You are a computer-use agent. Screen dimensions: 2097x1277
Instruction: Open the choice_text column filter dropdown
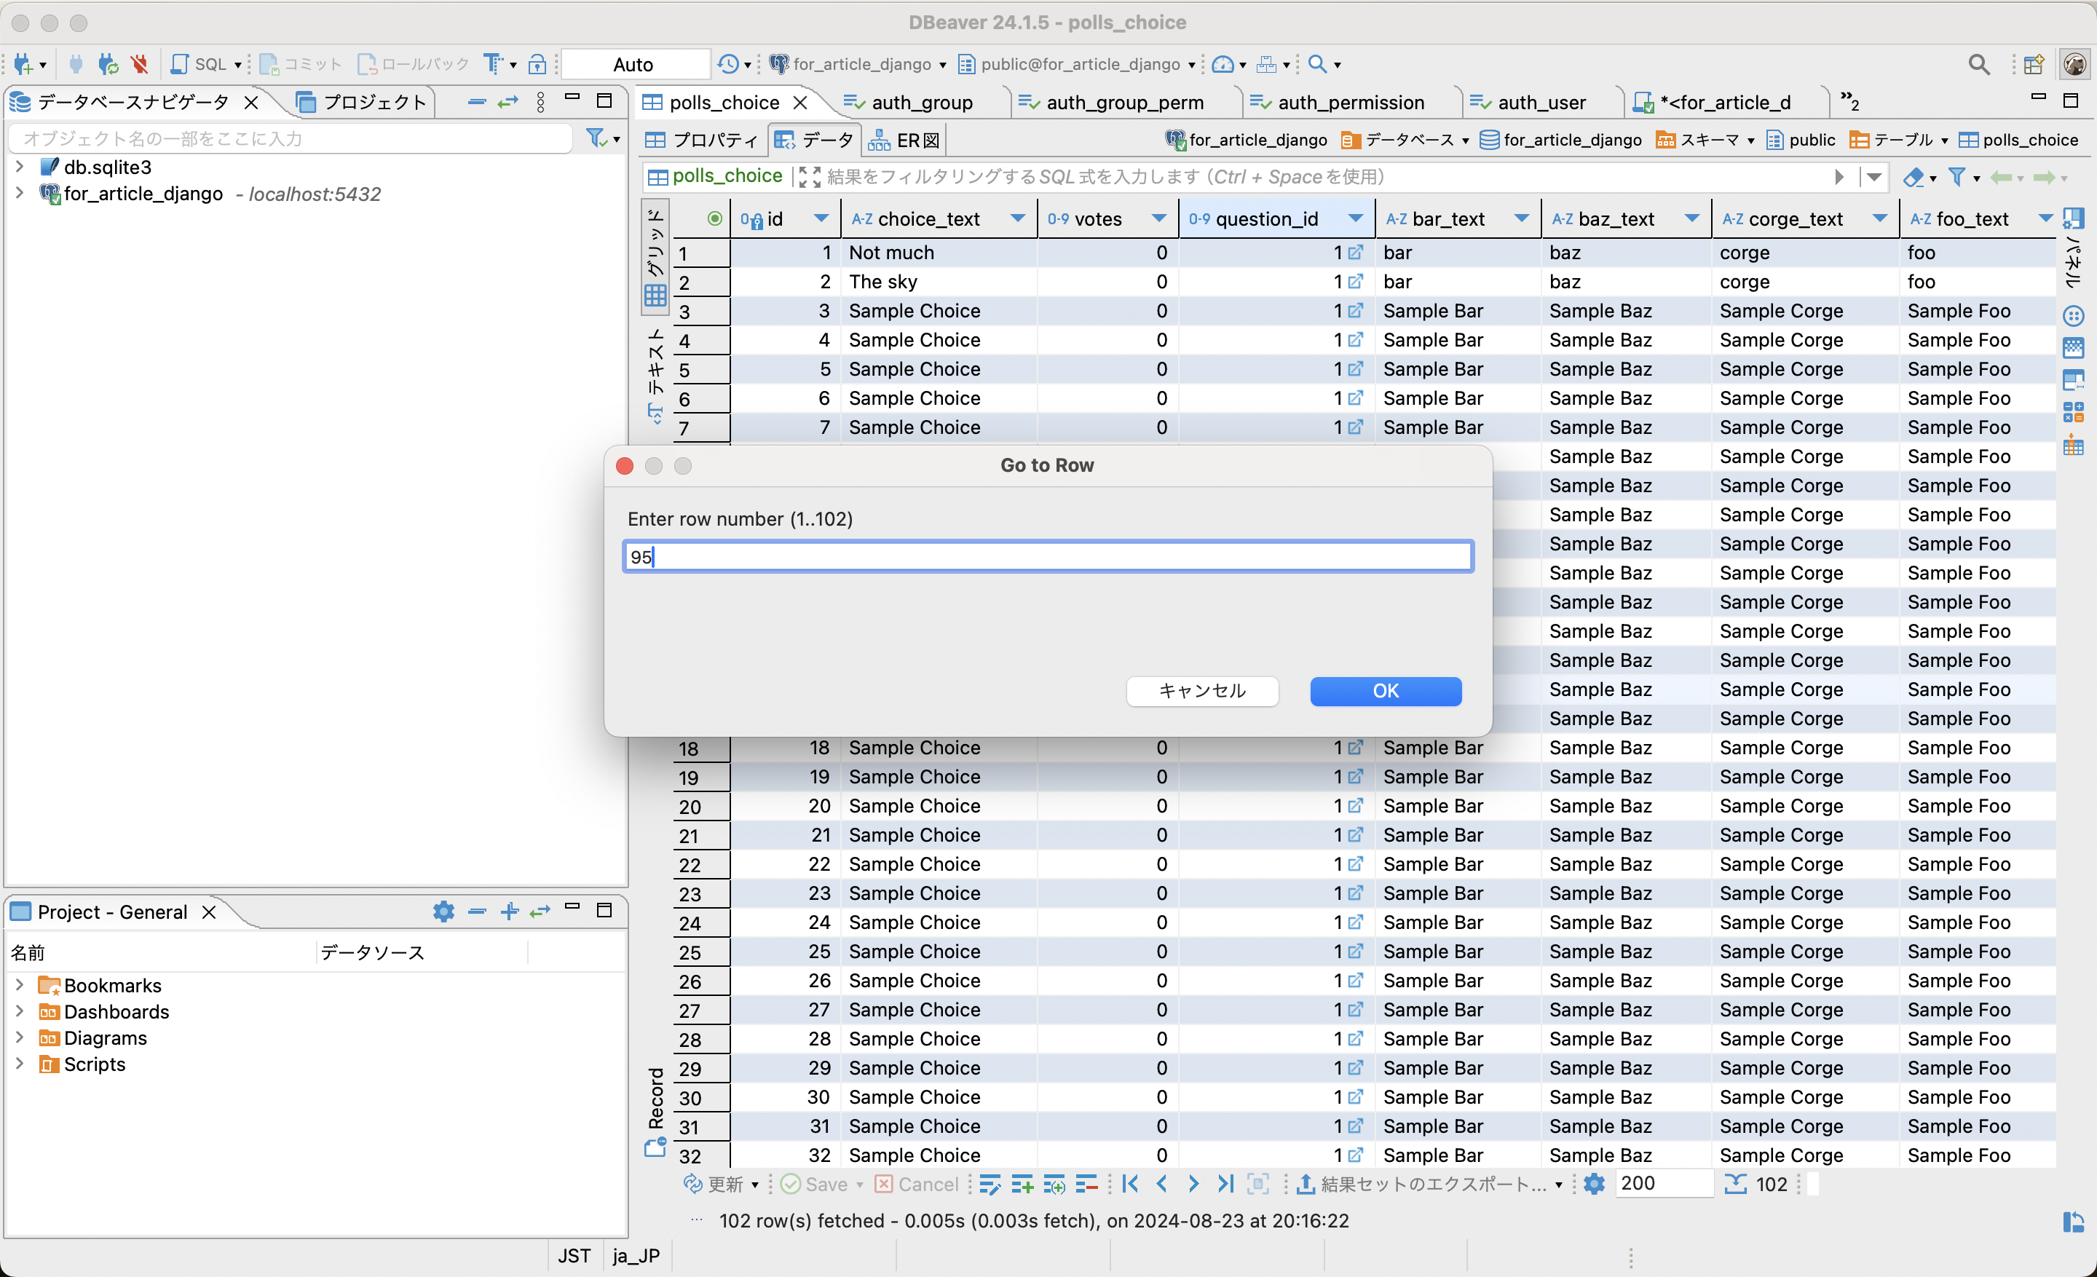(x=1017, y=218)
